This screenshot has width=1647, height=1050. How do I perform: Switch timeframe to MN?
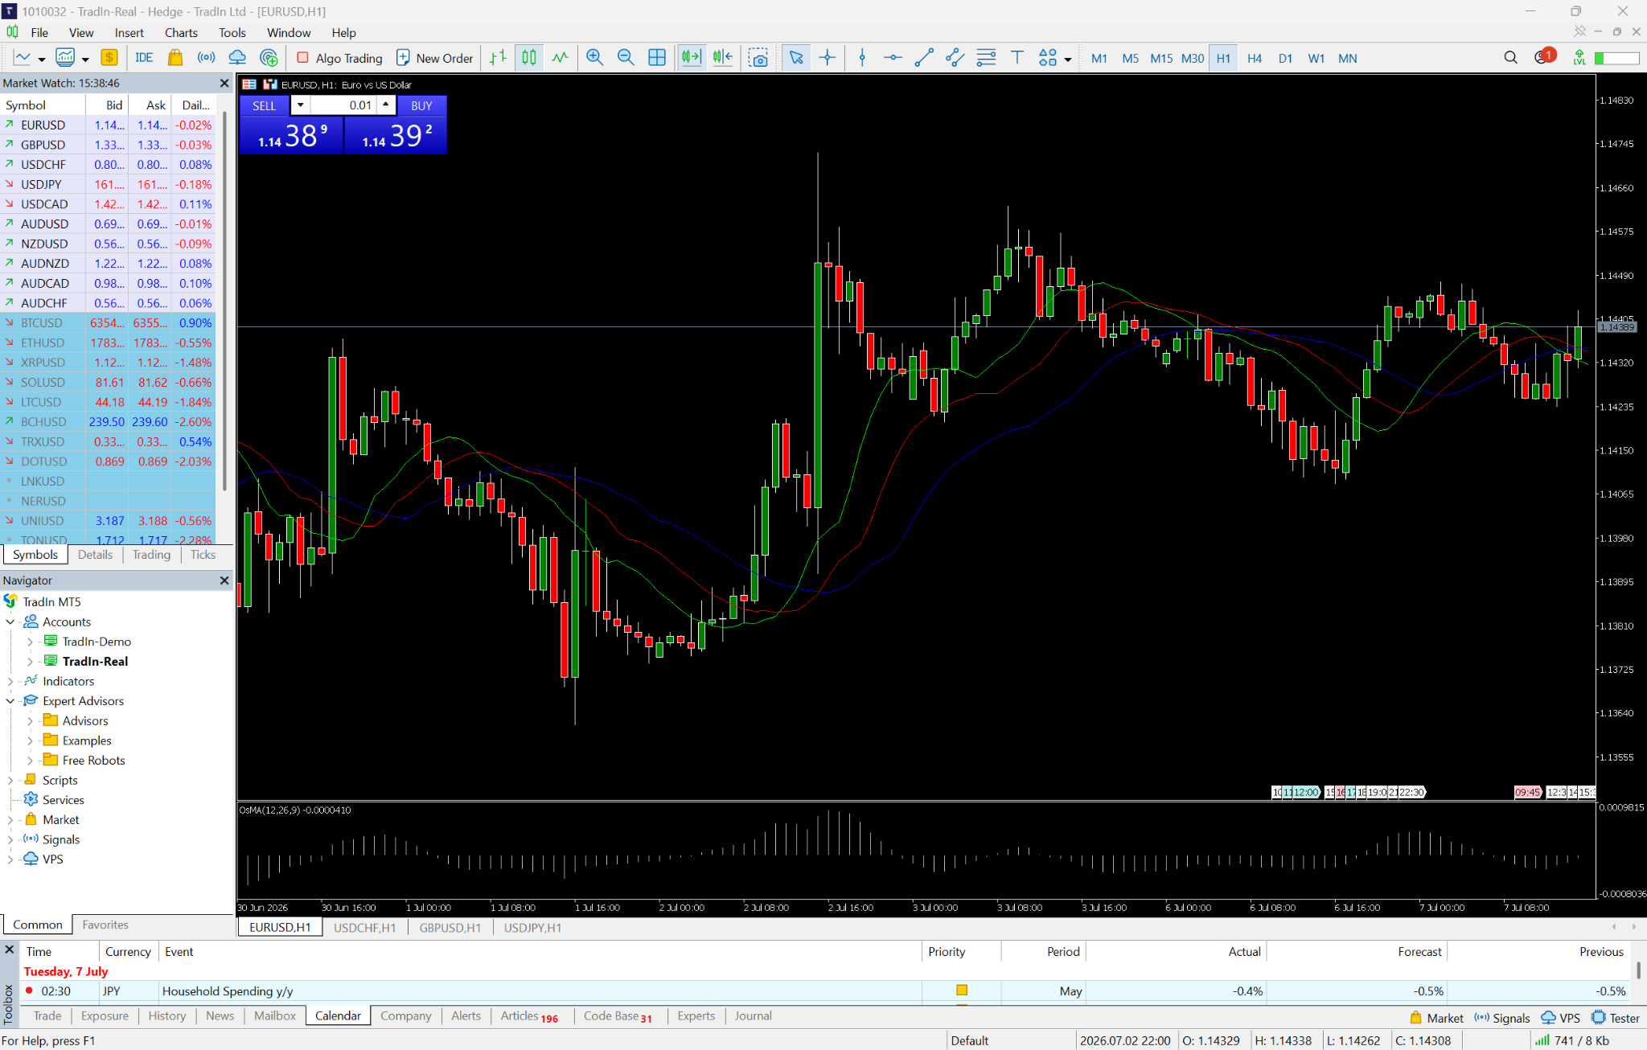click(x=1348, y=58)
